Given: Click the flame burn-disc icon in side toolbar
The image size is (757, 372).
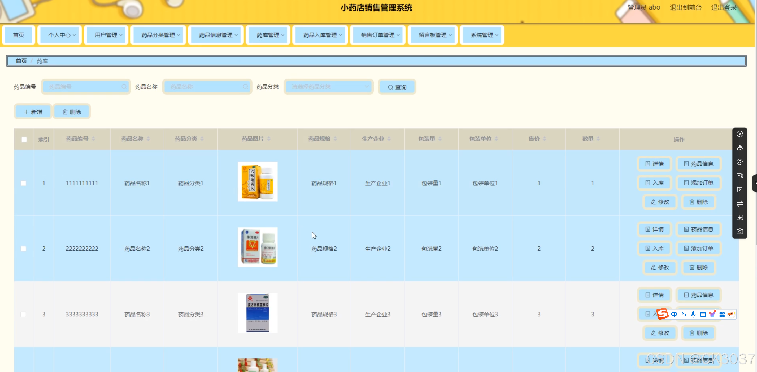Looking at the screenshot, I should pos(740,148).
